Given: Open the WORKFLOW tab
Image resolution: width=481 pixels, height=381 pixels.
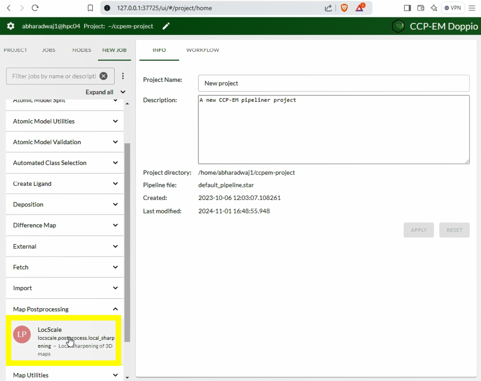Looking at the screenshot, I should pyautogui.click(x=203, y=50).
